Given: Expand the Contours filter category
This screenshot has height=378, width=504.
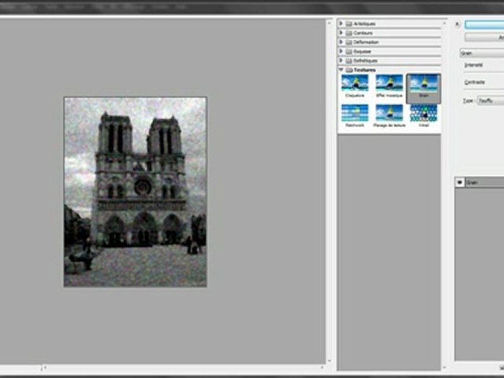Looking at the screenshot, I should coord(341,33).
